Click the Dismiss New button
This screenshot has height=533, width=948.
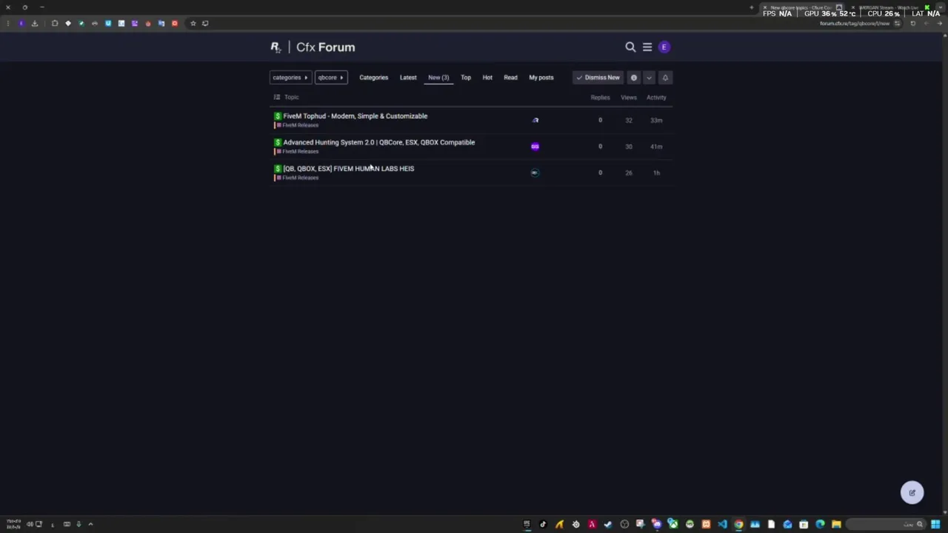(x=598, y=78)
